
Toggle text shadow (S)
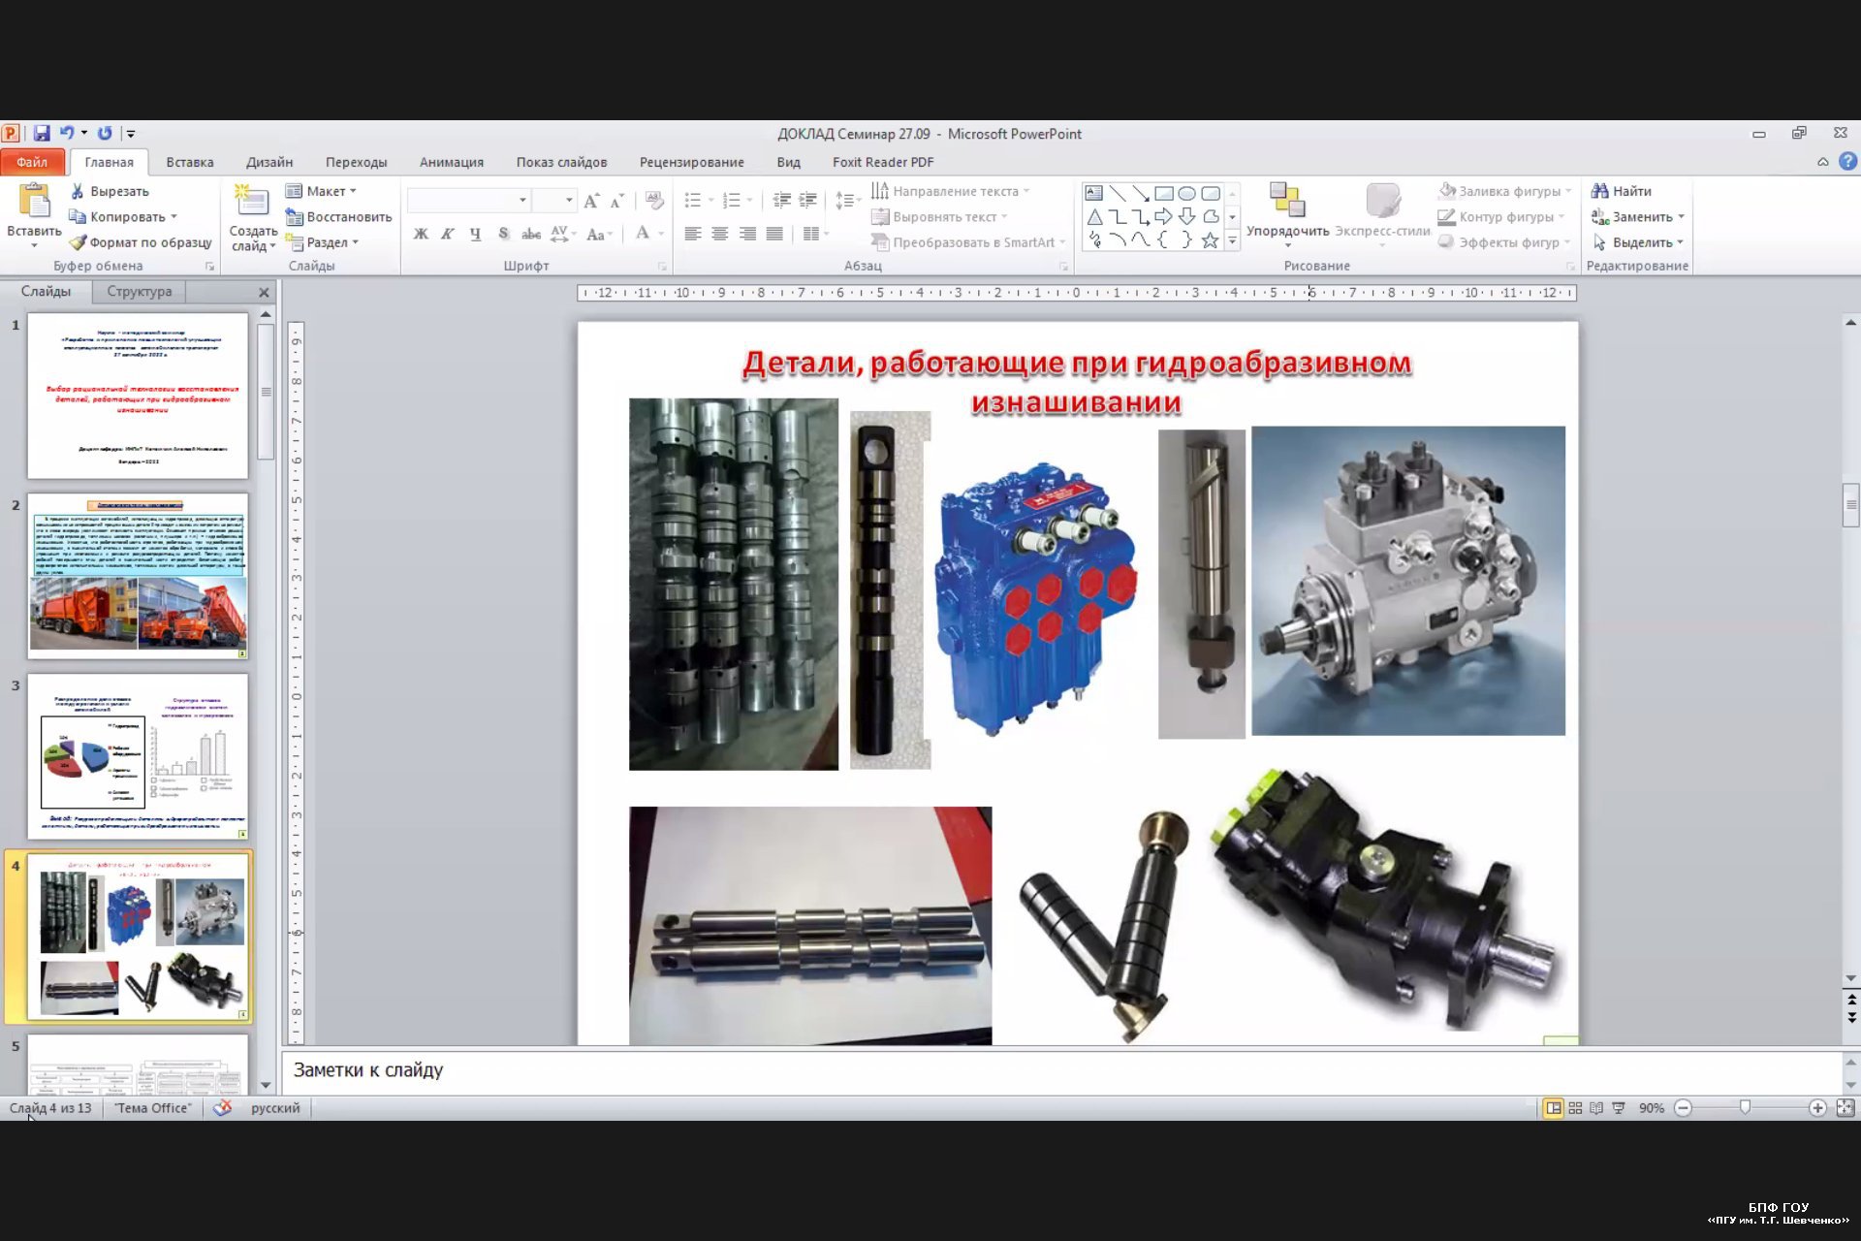coord(503,234)
